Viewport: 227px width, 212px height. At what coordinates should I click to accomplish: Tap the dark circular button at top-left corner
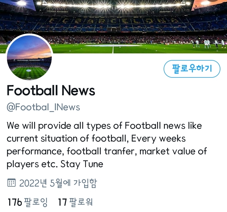(x=16, y=0)
